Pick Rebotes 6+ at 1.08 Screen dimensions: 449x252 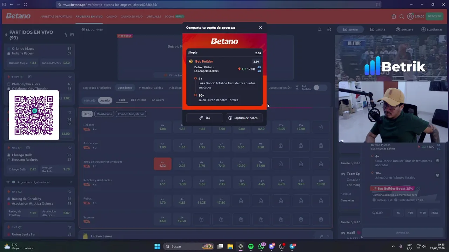(162, 127)
